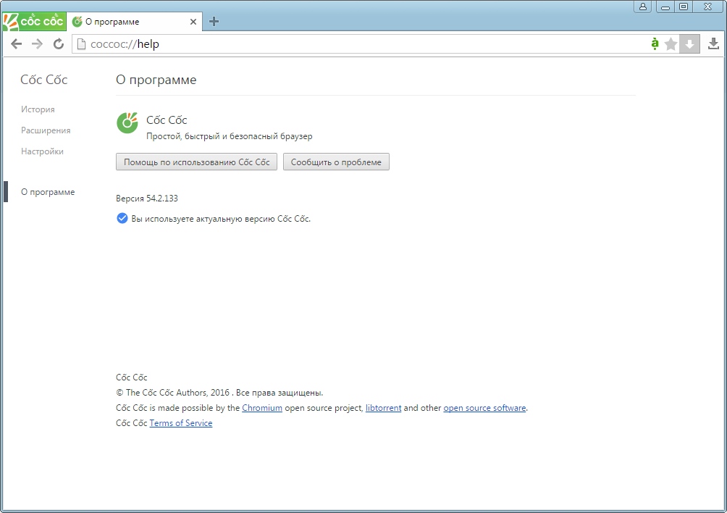Open История in the sidebar
Image resolution: width=727 pixels, height=513 pixels.
pyautogui.click(x=38, y=109)
